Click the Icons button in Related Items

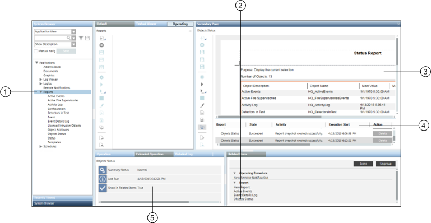pos(363,164)
